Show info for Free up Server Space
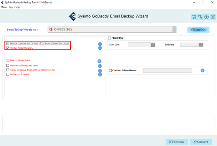The image size is (217, 146). [99, 61]
